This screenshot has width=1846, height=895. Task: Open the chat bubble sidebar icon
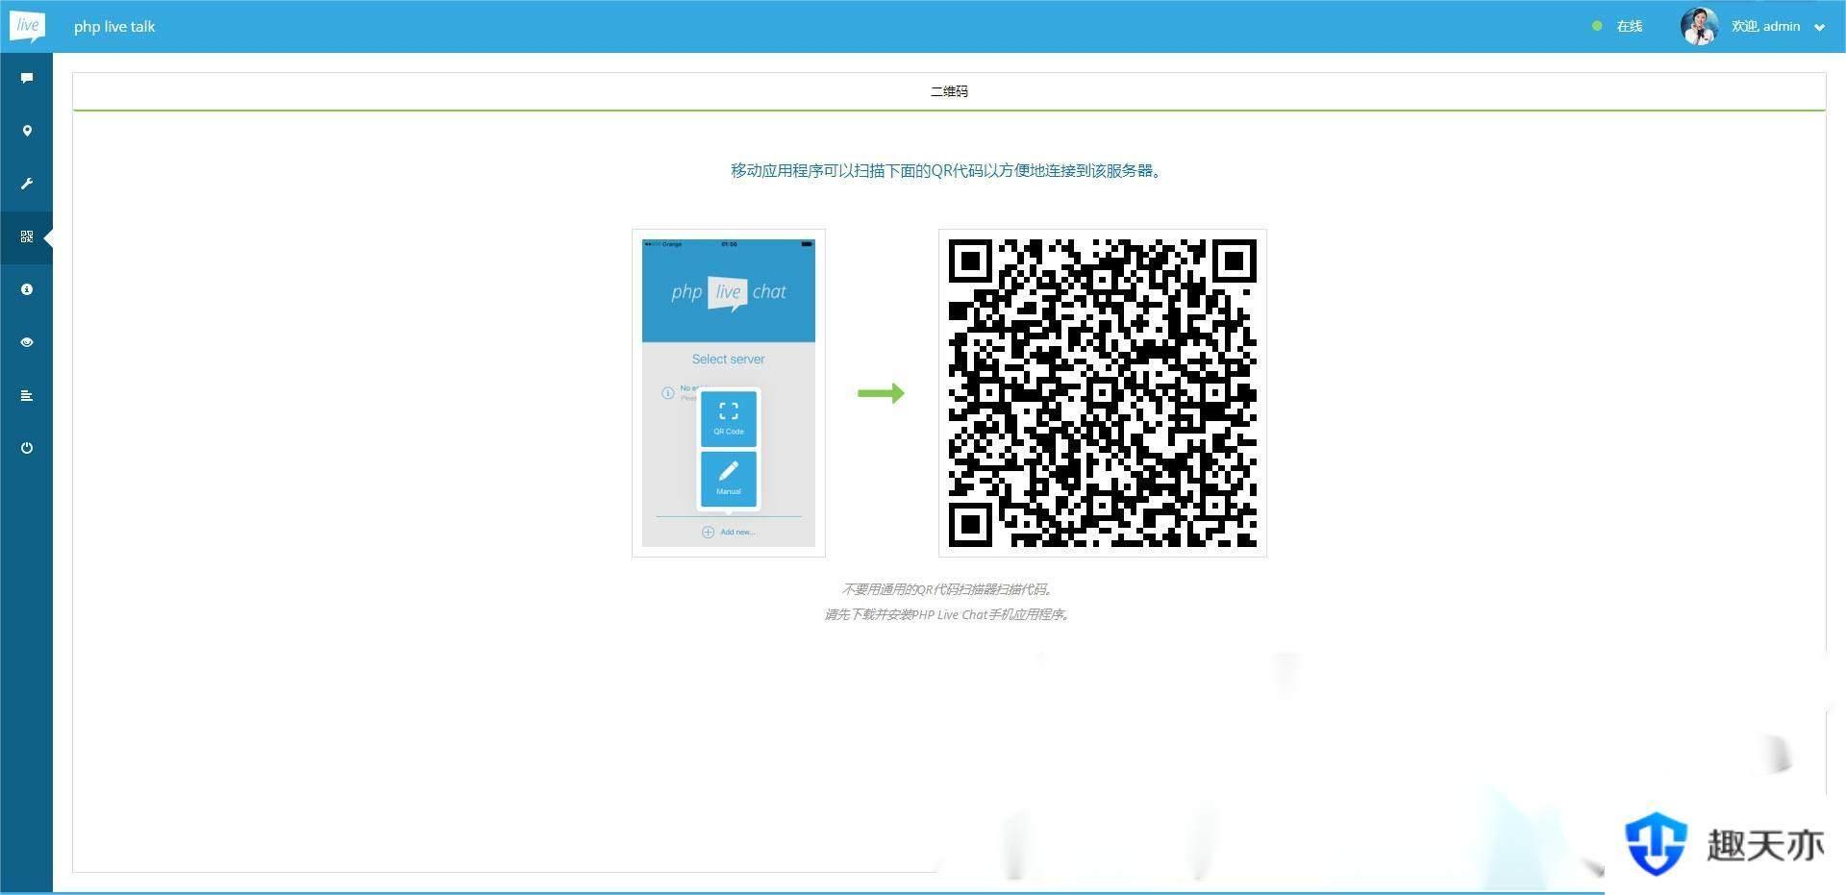(x=27, y=78)
